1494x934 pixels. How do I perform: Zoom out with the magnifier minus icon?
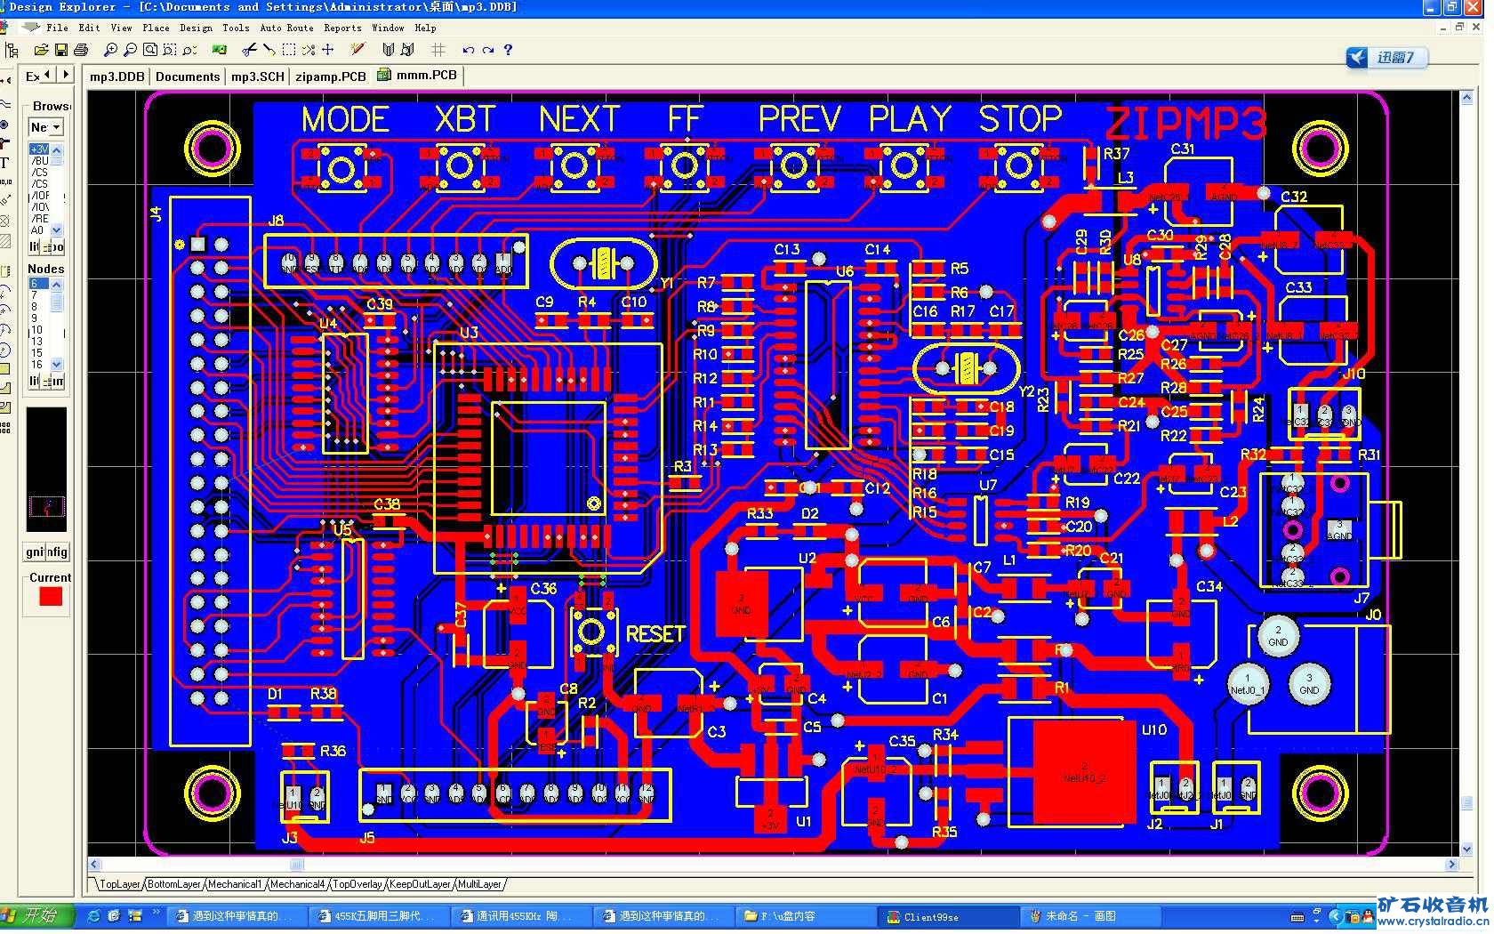pos(130,51)
